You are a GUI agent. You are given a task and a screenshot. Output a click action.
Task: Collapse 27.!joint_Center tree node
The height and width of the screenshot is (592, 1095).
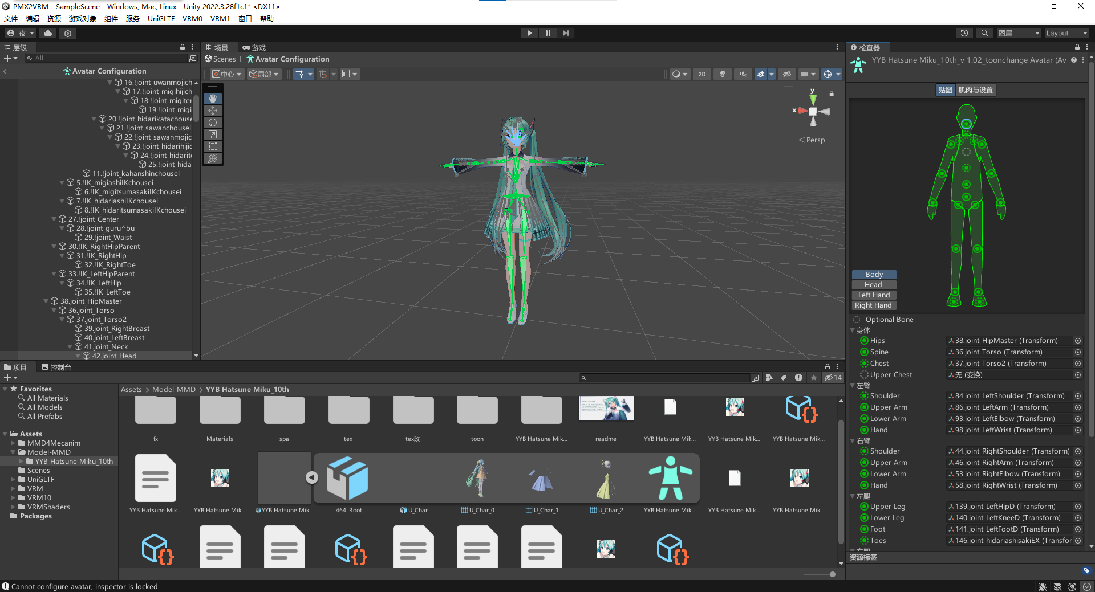coord(54,219)
